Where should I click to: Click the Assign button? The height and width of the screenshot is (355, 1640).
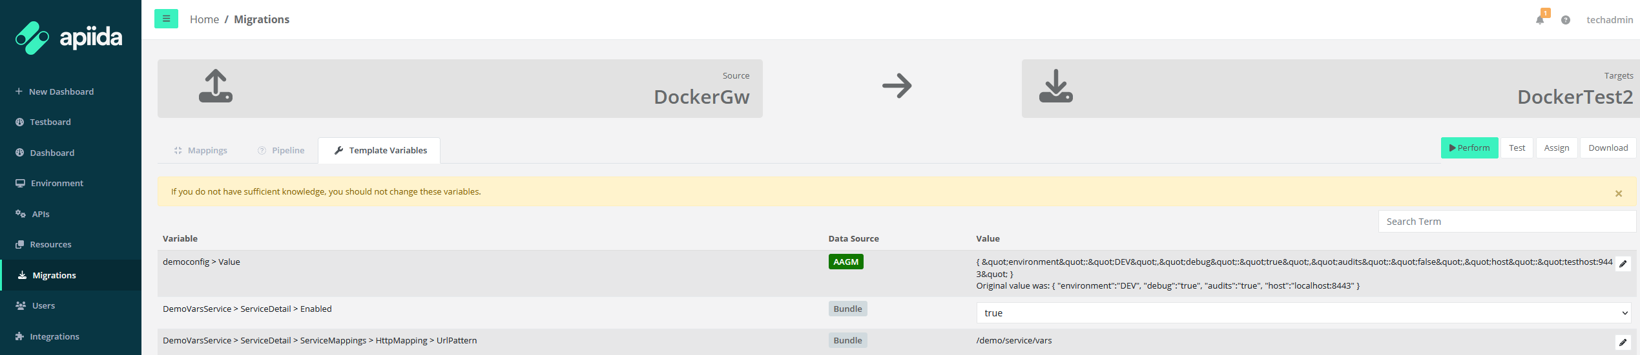click(1557, 148)
